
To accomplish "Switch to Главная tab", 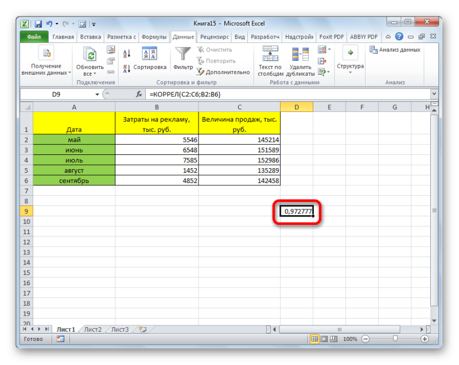I will coord(63,37).
